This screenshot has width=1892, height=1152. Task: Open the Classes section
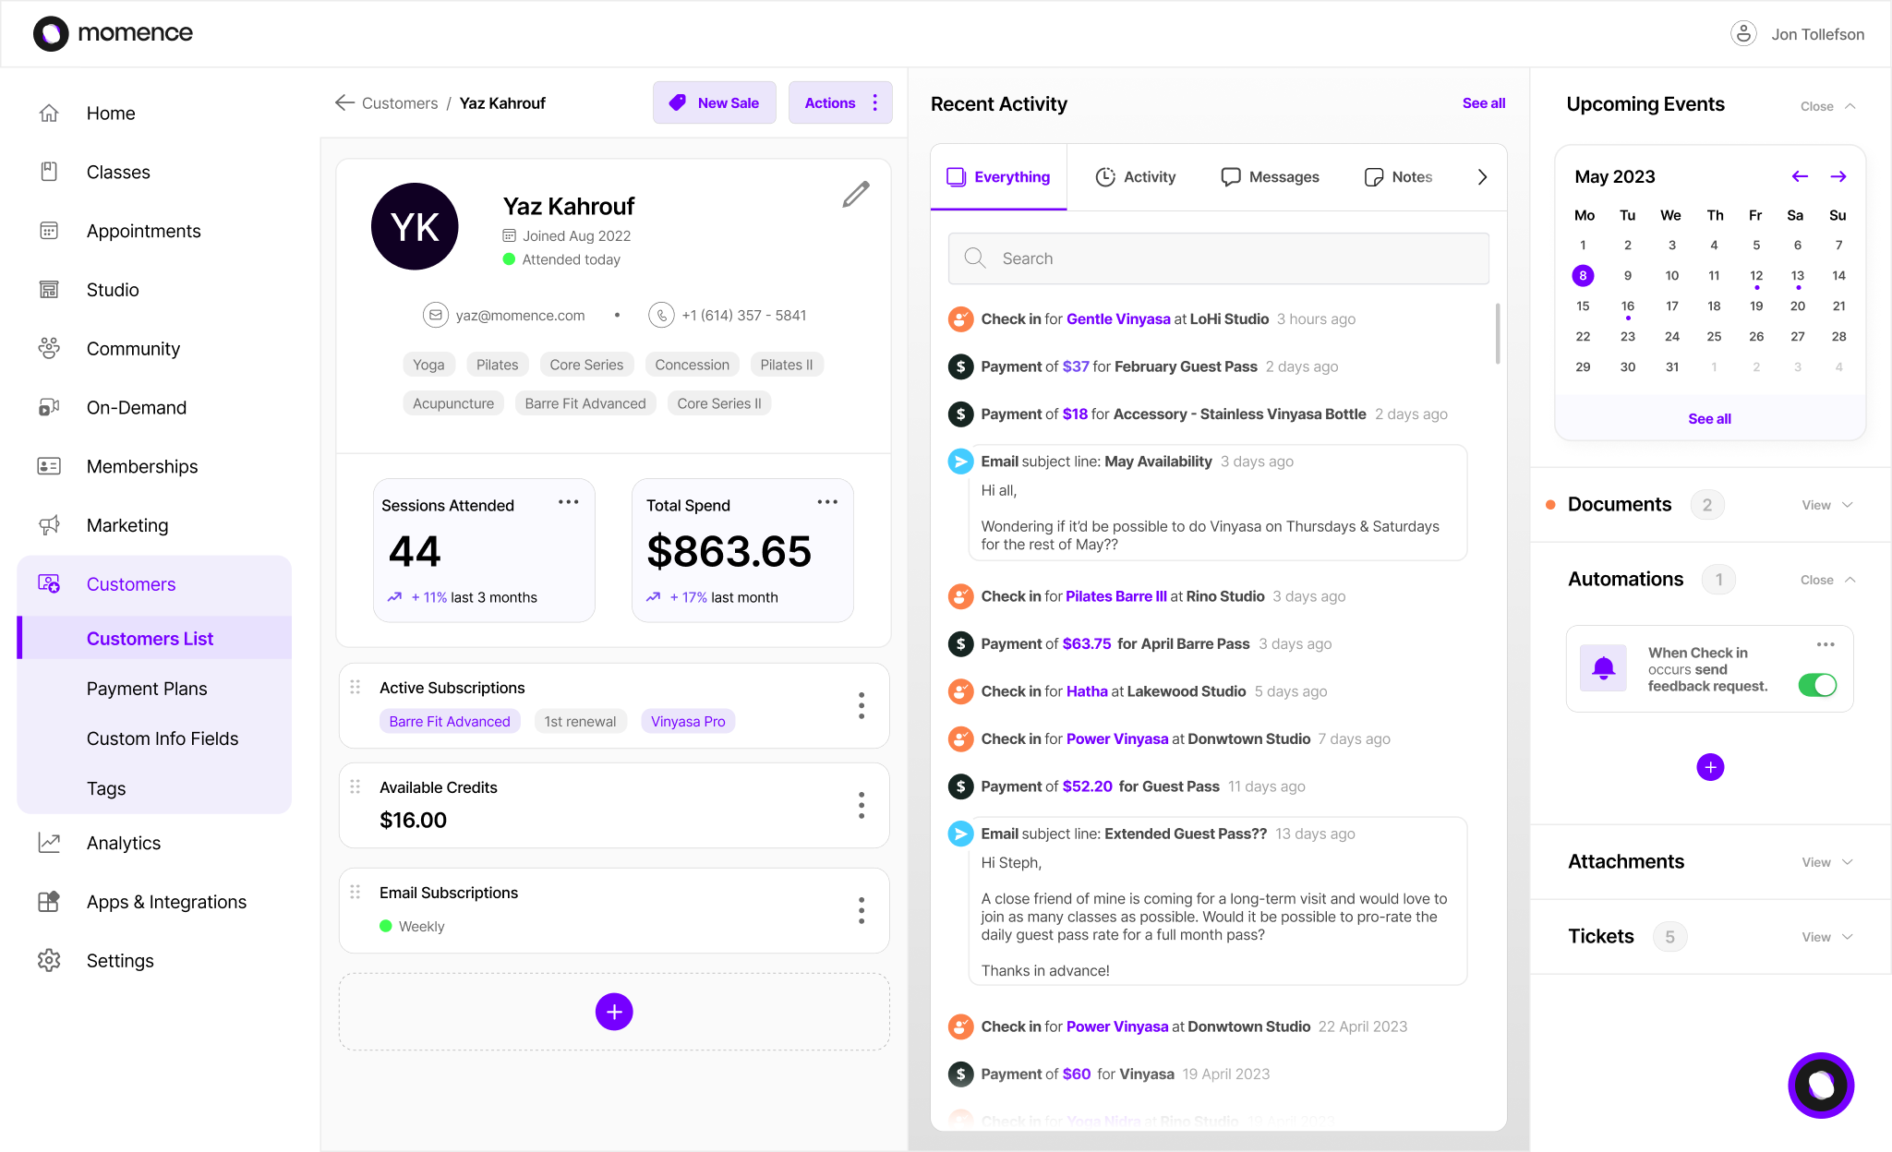[x=118, y=173]
